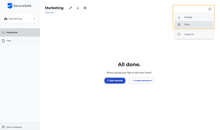
Task: Click the Share Feedback chat icon
Action: (3, 127)
